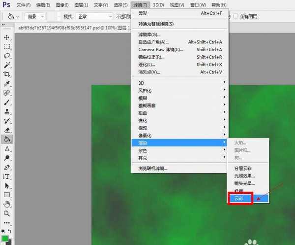This screenshot has width=295, height=245.
Task: Click 浏览联机滤镜... entry
Action: point(179,168)
